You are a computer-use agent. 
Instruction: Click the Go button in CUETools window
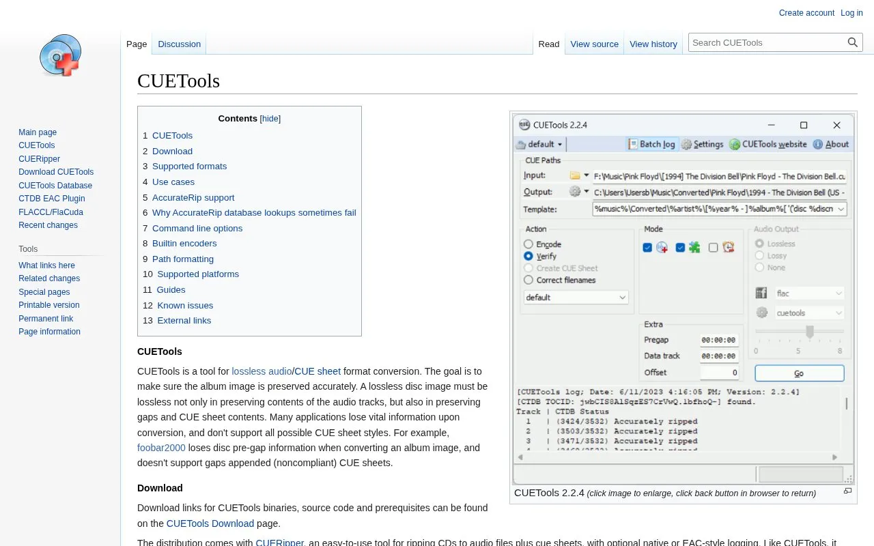pos(800,373)
